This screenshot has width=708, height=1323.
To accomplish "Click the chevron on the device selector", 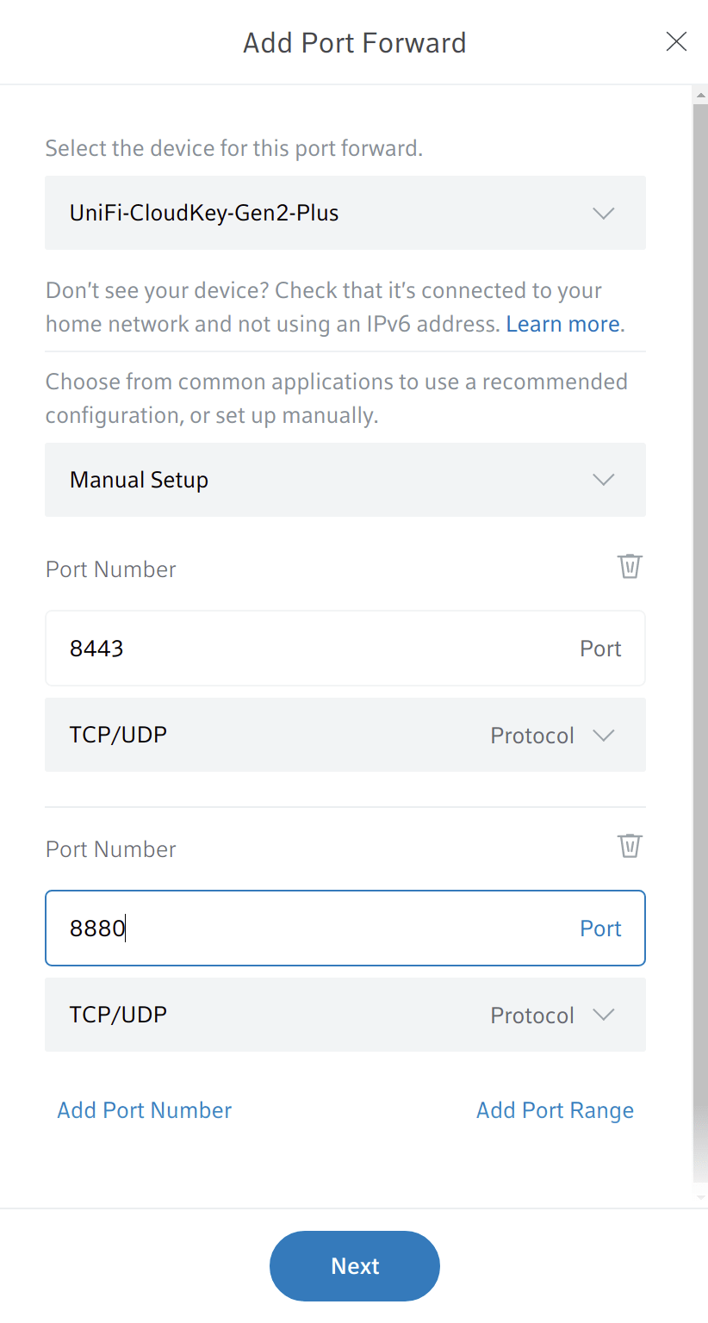I will click(603, 213).
